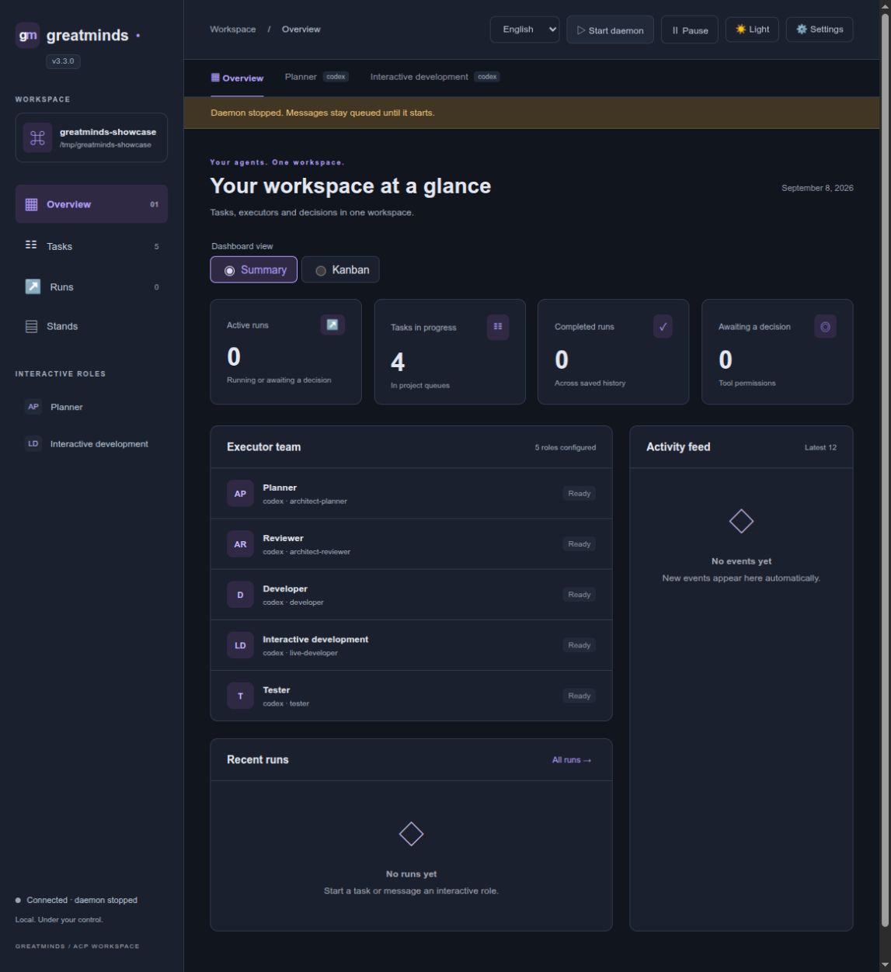Select the Kanban dashboard view

(x=340, y=269)
